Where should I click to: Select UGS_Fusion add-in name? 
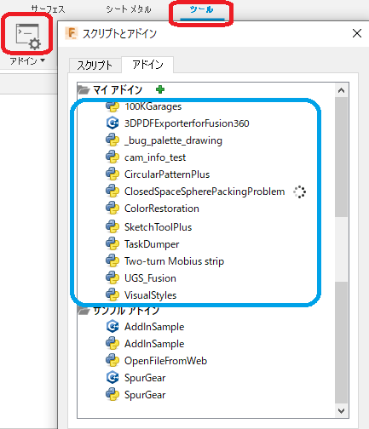coord(150,278)
